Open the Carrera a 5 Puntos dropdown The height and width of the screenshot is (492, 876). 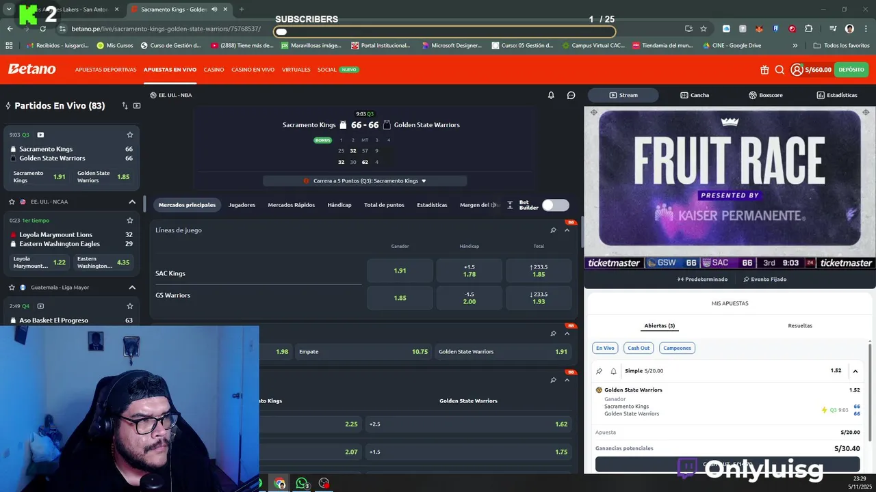[365, 181]
